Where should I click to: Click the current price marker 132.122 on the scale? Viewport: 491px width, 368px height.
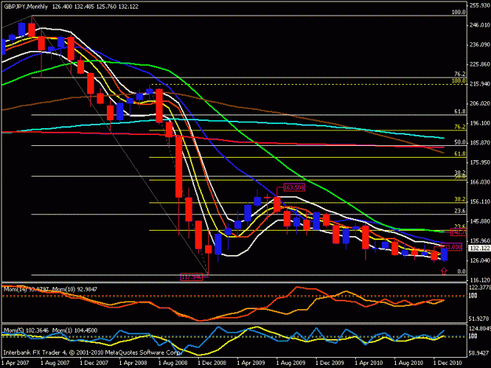pyautogui.click(x=479, y=248)
